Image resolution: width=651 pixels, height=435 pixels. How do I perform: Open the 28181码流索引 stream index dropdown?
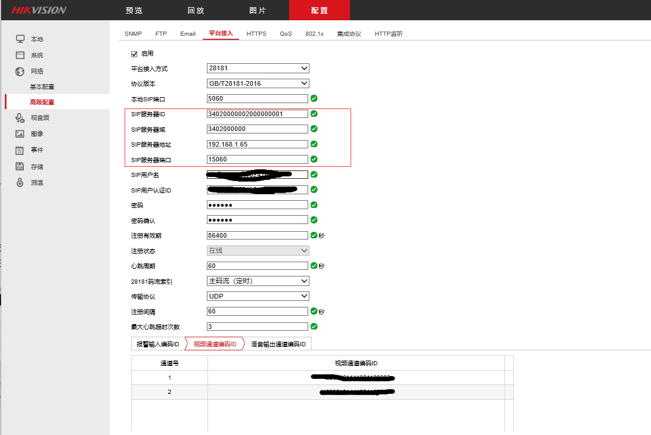point(258,281)
